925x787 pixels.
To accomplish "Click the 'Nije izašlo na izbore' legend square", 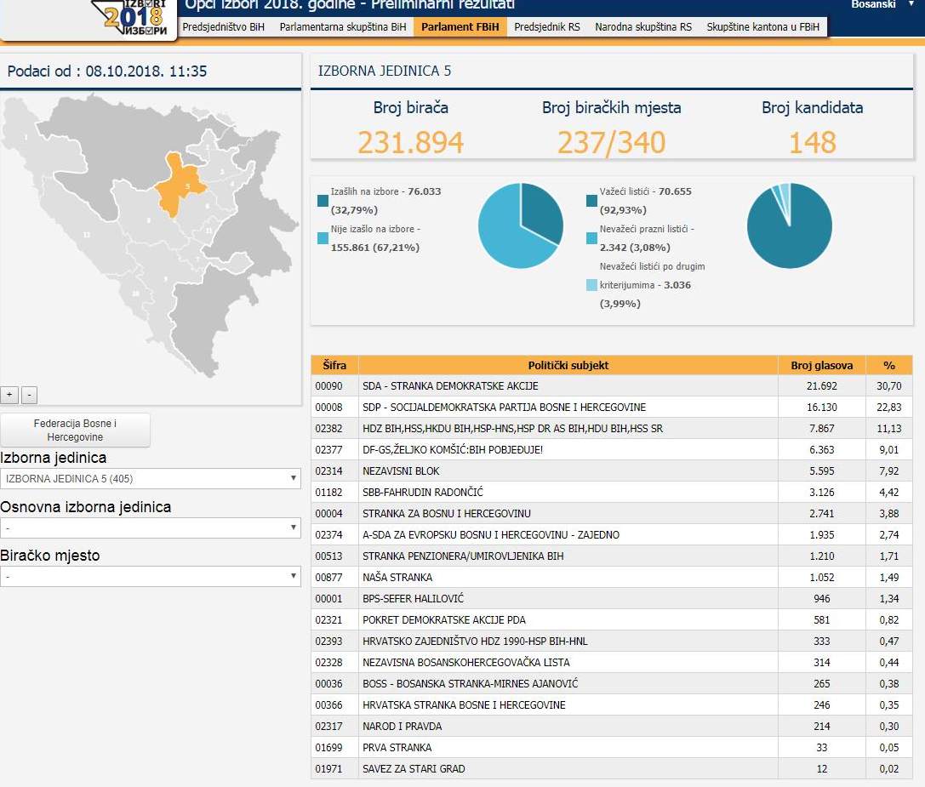I will tap(323, 238).
